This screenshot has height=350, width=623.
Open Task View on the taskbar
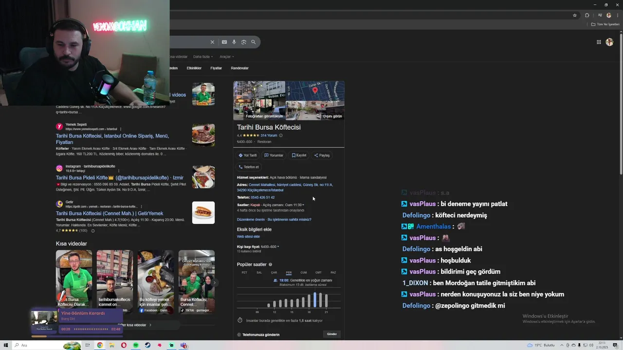point(88,345)
